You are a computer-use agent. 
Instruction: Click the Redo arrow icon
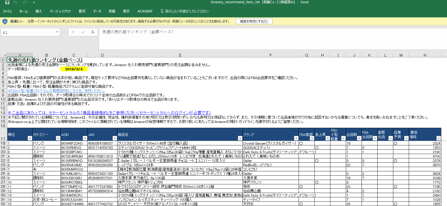(x=25, y=2)
